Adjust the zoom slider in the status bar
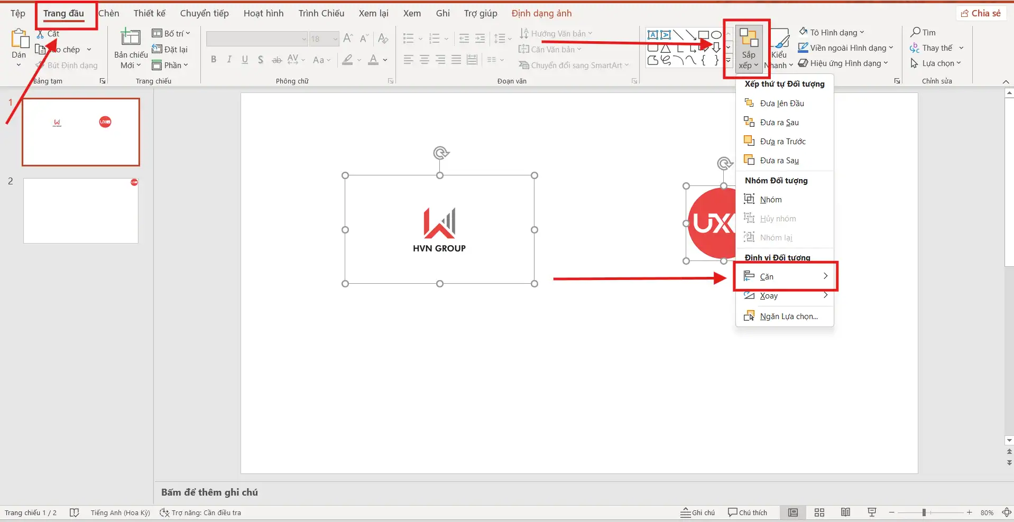This screenshot has width=1014, height=522. 930,512
